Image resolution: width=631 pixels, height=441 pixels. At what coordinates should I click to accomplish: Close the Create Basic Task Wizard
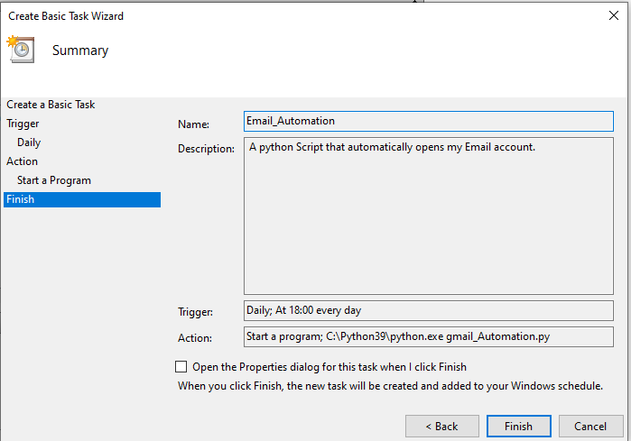613,15
